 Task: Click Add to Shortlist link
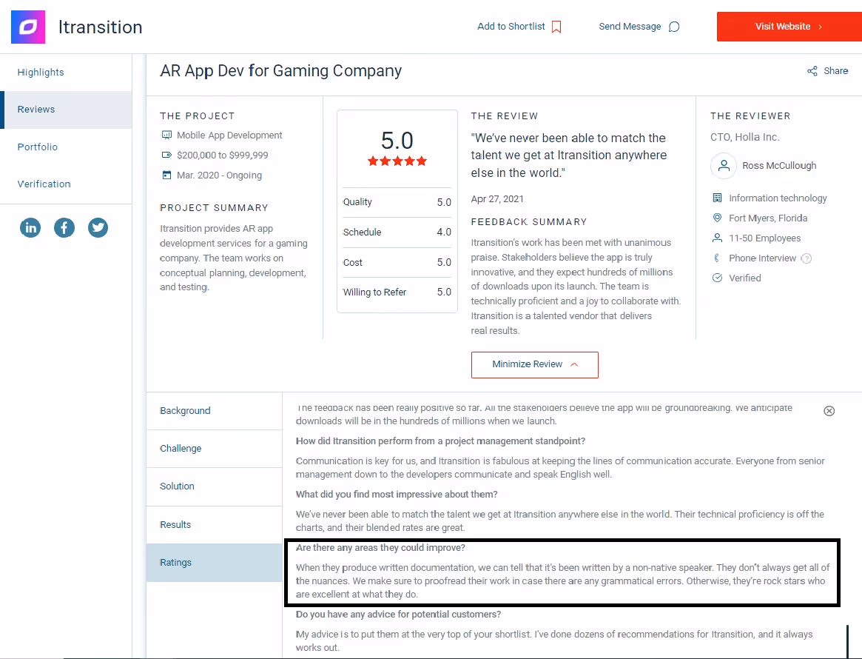(x=511, y=27)
